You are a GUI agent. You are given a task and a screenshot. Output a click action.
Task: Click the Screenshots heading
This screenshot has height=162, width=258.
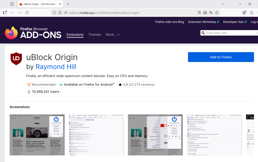pos(20,107)
